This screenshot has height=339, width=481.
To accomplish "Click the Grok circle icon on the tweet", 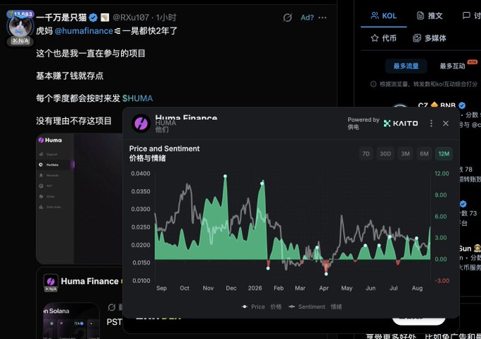I will point(287,18).
